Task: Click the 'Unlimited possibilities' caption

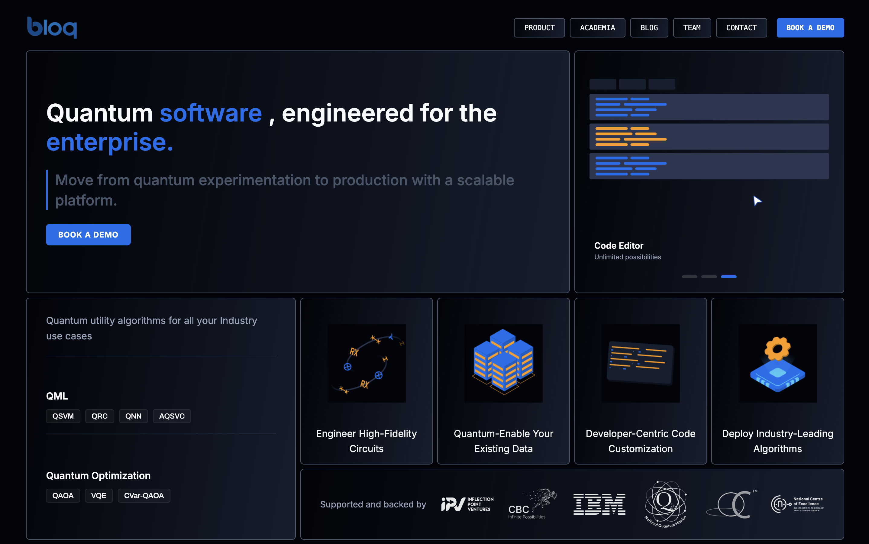Action: tap(627, 257)
